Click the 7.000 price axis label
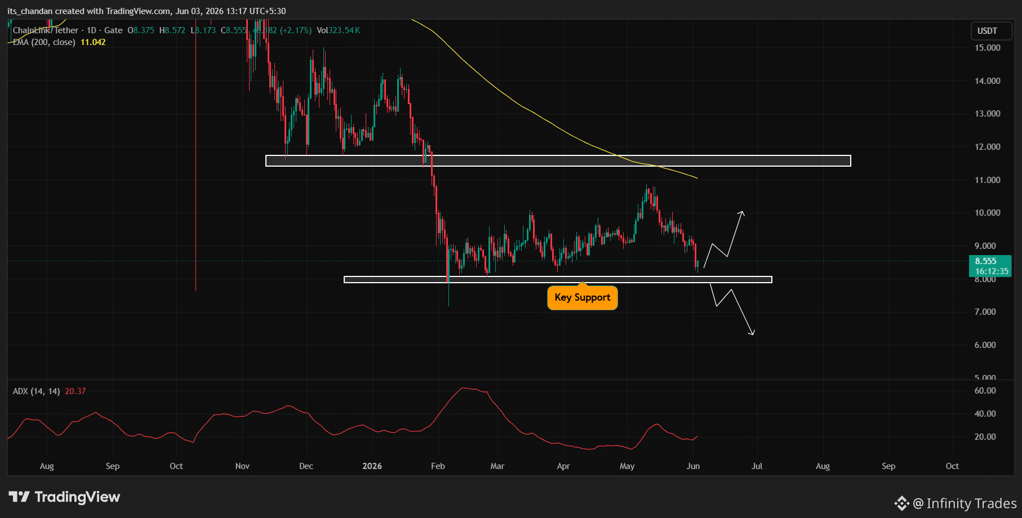This screenshot has height=518, width=1022. coord(985,312)
